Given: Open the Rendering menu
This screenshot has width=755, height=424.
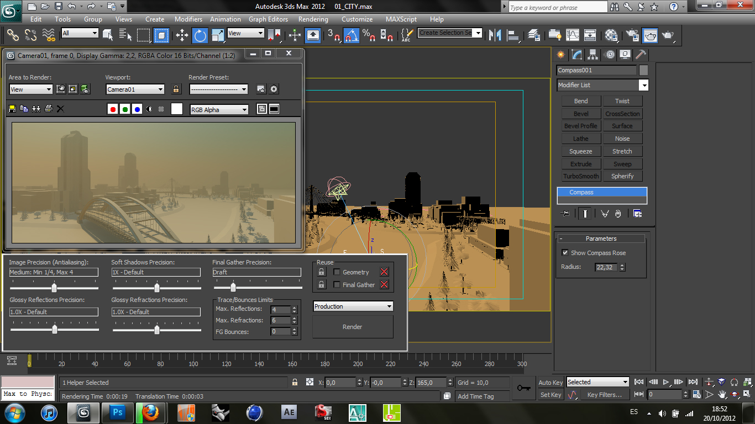Looking at the screenshot, I should coord(313,19).
